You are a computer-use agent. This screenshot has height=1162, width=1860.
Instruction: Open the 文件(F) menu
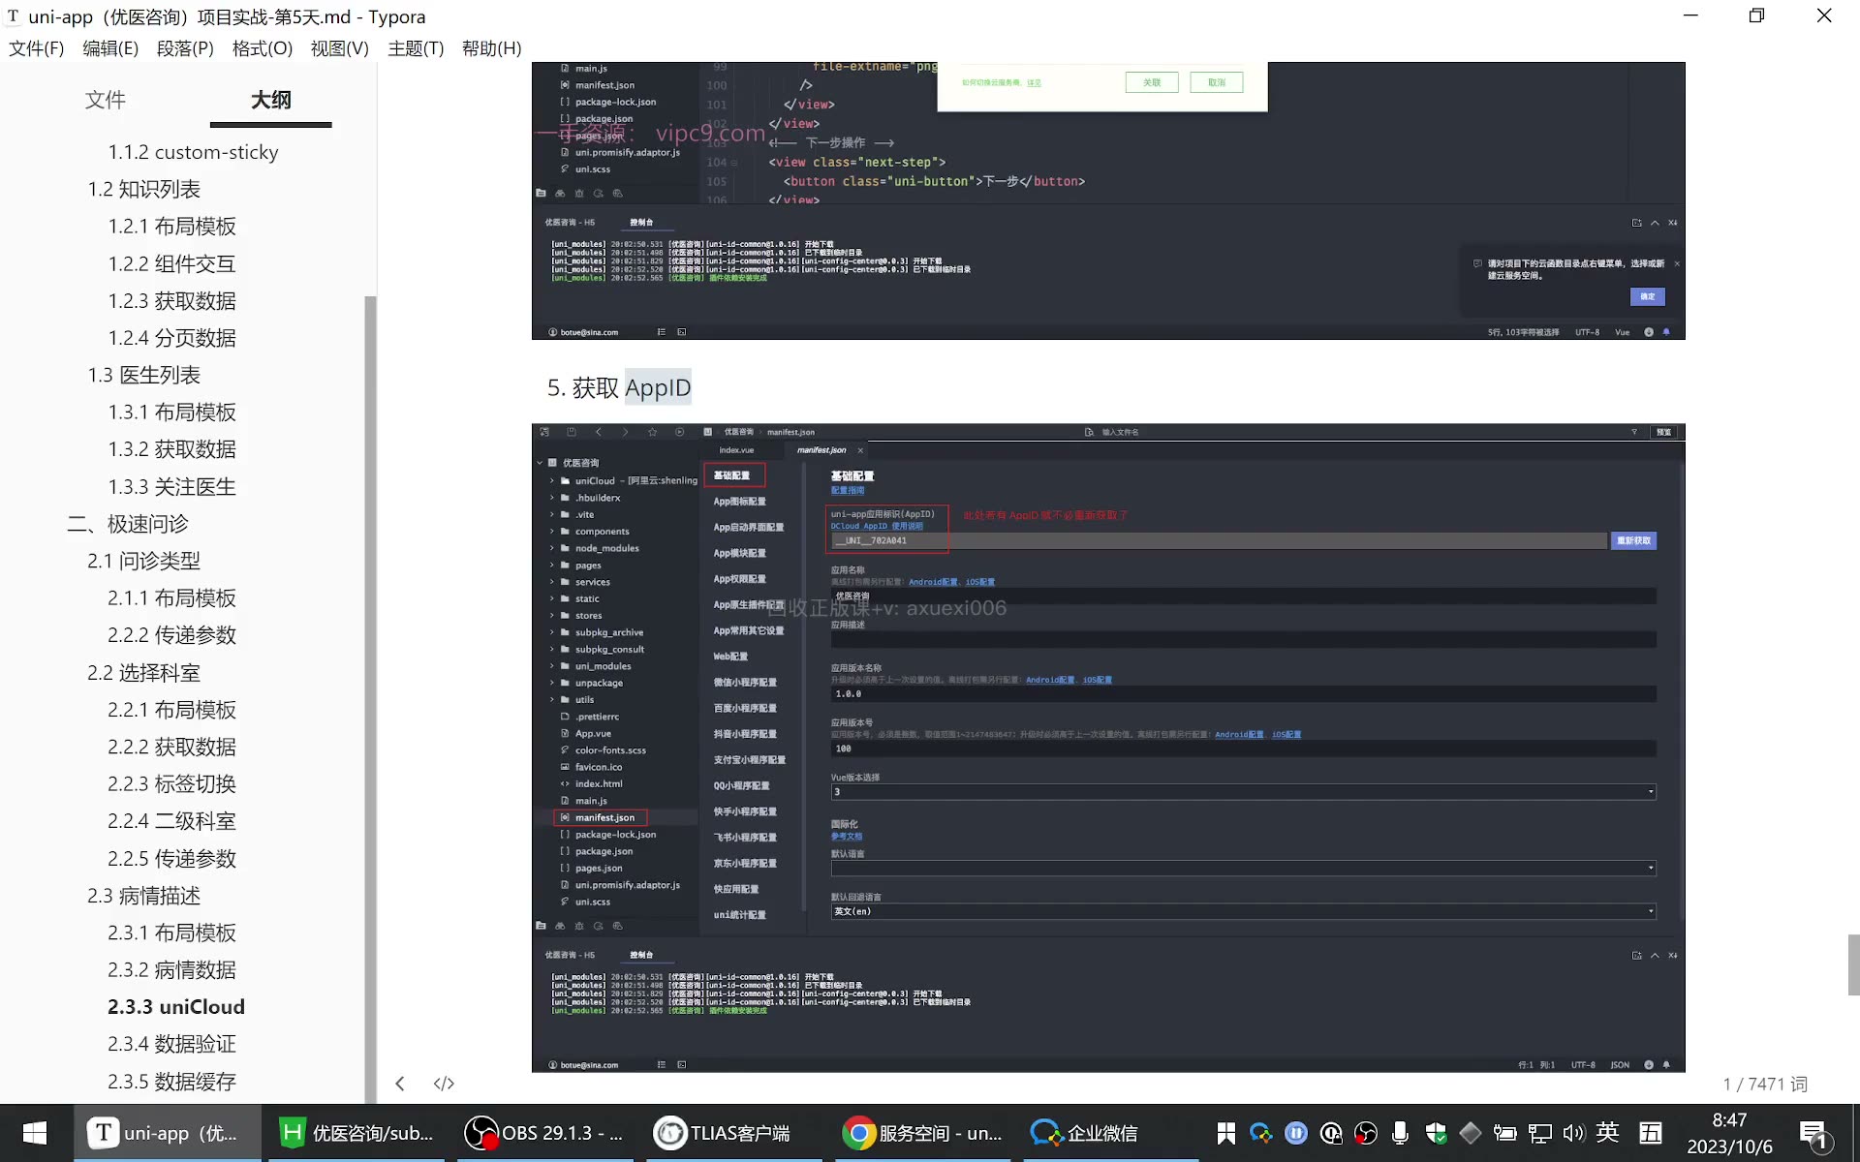[37, 48]
